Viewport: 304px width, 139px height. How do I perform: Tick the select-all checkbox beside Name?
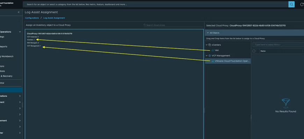point(254,51)
